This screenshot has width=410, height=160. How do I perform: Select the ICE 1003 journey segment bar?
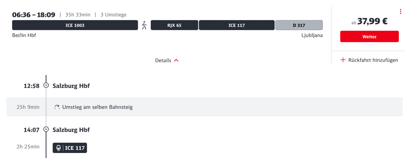[x=75, y=25]
